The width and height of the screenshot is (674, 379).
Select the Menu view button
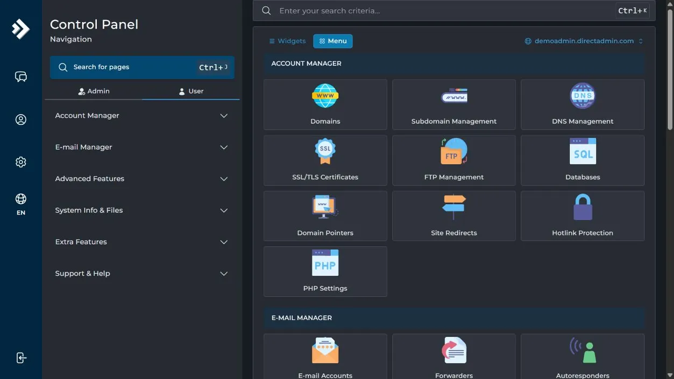333,41
